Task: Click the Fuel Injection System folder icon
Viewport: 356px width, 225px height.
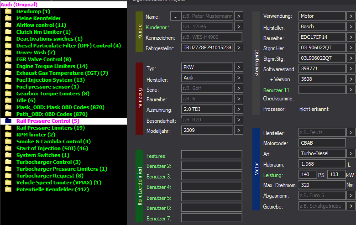Action: click(x=8, y=80)
